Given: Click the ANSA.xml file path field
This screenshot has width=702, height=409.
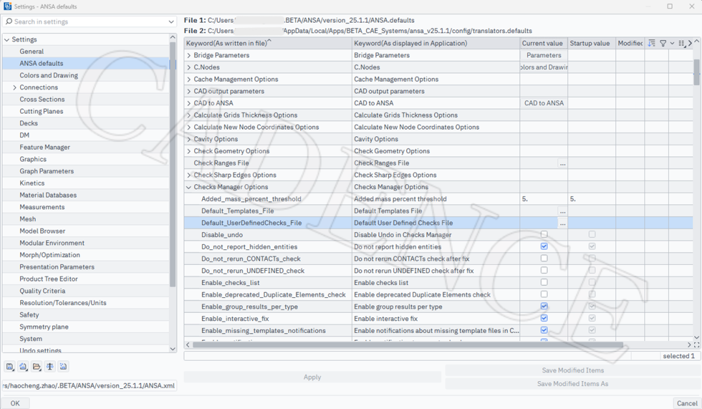Looking at the screenshot, I should pyautogui.click(x=90, y=386).
